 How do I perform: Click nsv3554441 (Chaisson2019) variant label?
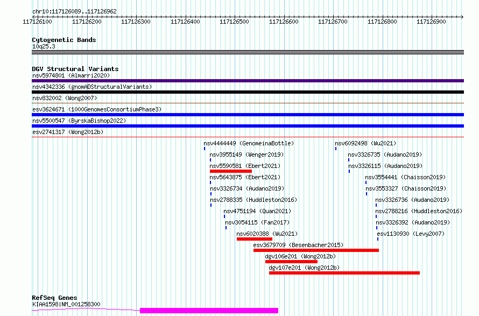pos(405,177)
